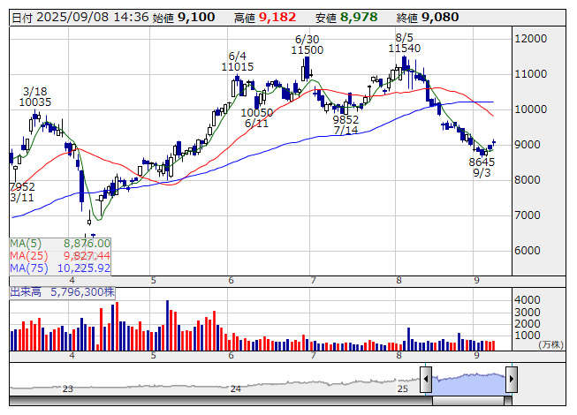This screenshot has width=577, height=415.
Task: Click the latest candlestick near 9000
Action: click(493, 142)
